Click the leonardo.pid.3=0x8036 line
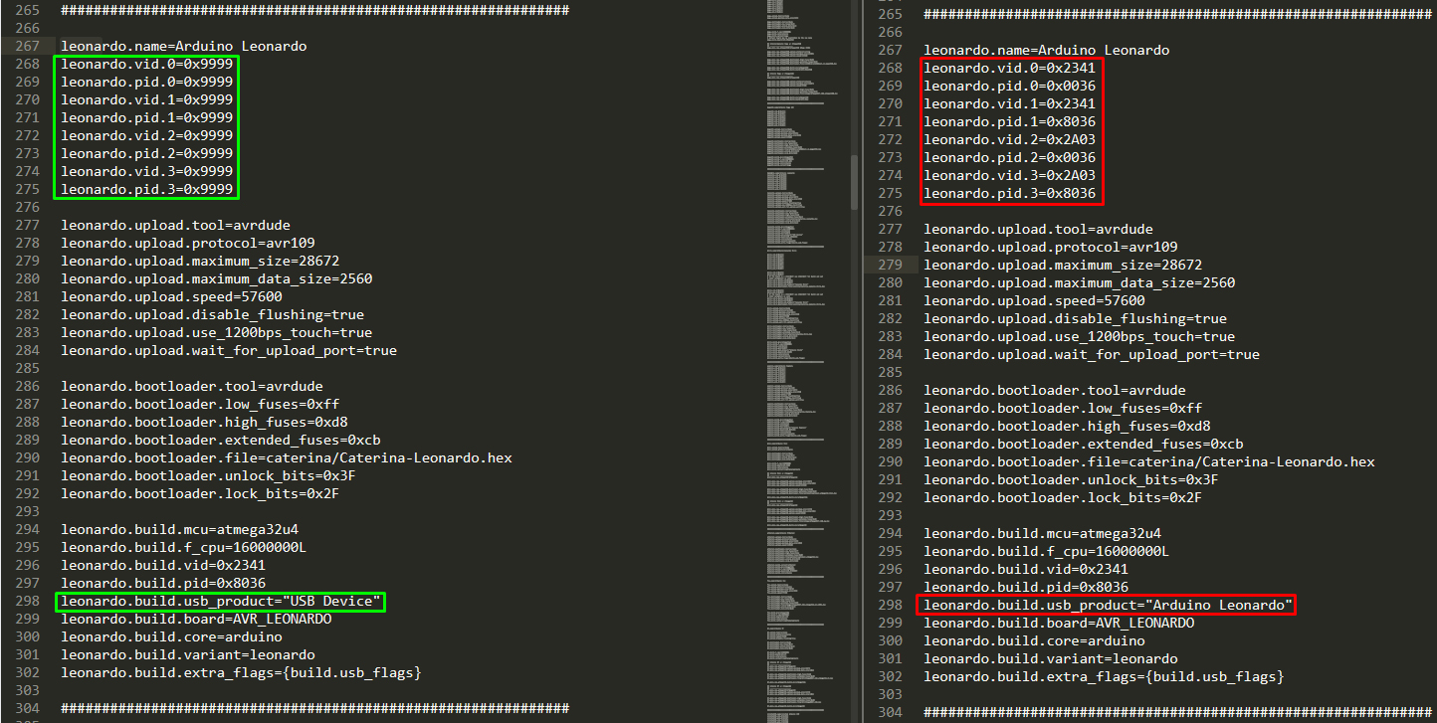This screenshot has height=723, width=1437. click(x=1009, y=193)
